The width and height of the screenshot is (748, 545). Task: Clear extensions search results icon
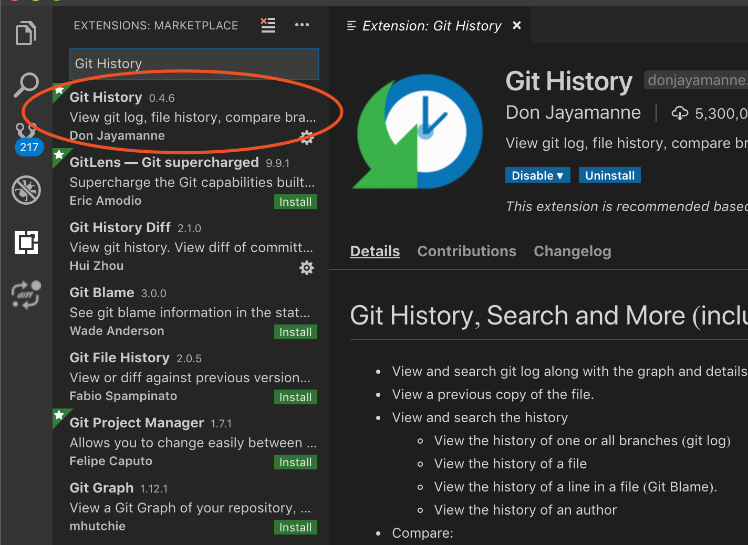coord(268,25)
